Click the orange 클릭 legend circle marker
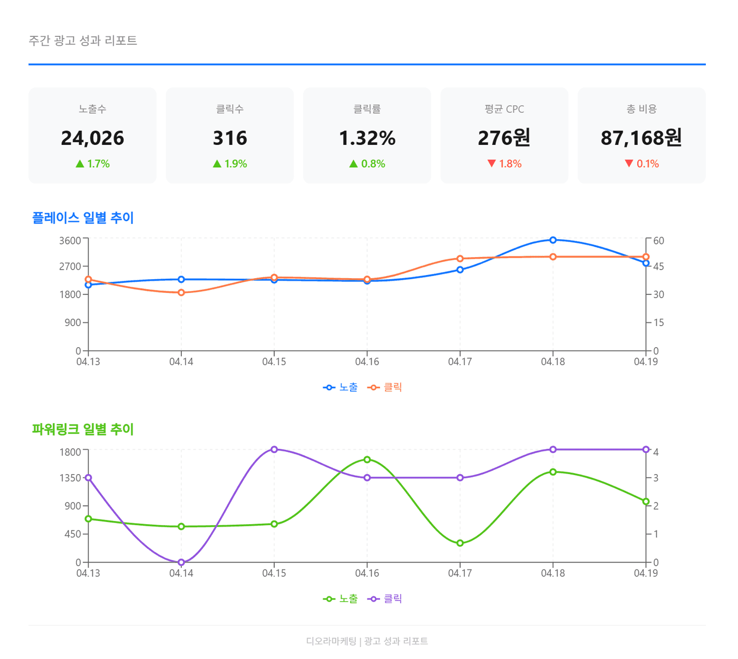 click(x=373, y=386)
